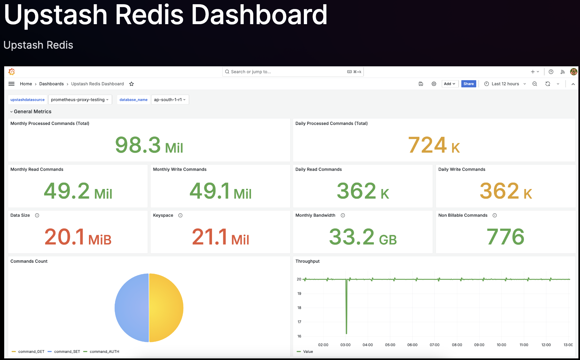580x360 pixels.
Task: Open the help icon in the top bar
Action: (551, 71)
